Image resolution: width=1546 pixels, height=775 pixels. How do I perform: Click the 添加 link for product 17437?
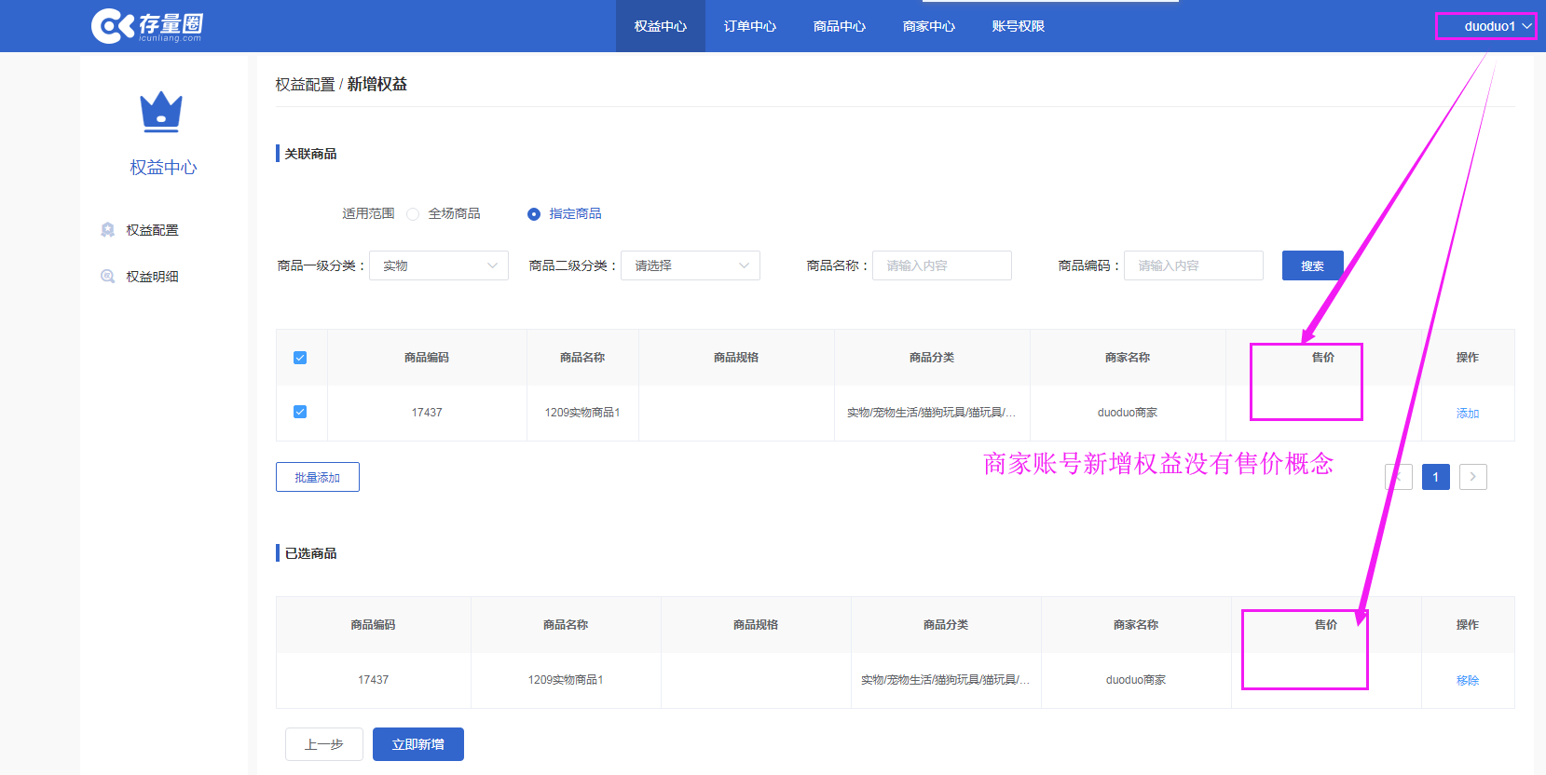click(x=1468, y=413)
